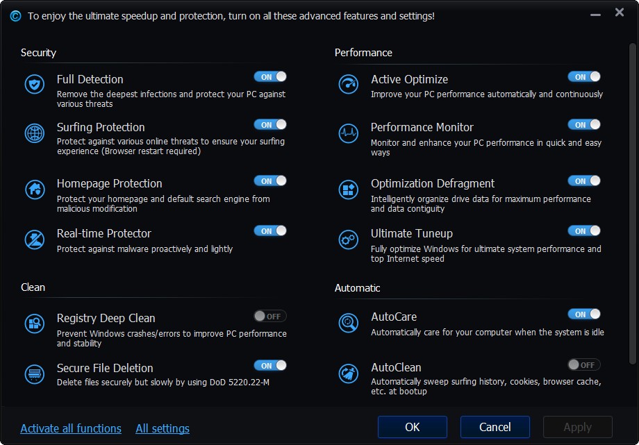639x445 pixels.
Task: Click 'Protect against malware proactively and lightly' text
Action: pos(144,249)
